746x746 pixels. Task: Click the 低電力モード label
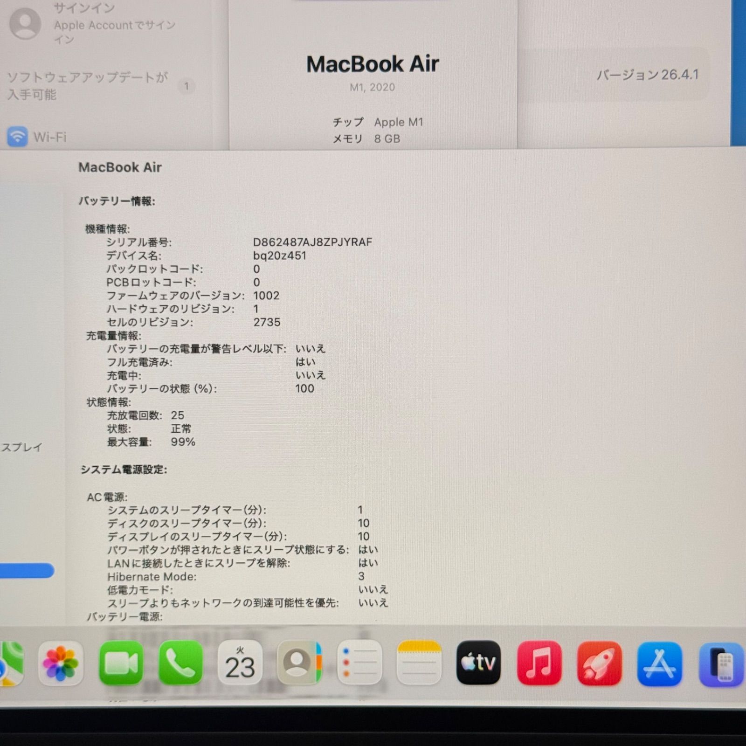point(140,590)
